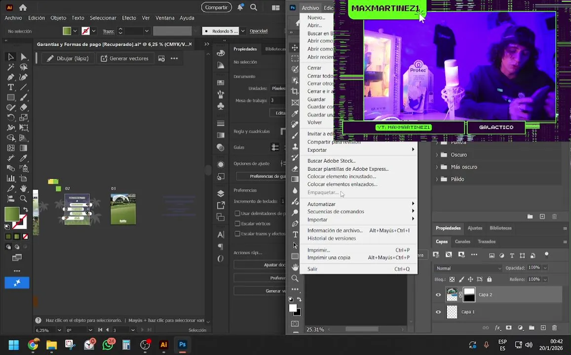Select the Zoom tool in Illustrator toolbar
The width and height of the screenshot is (571, 355).
[23, 199]
